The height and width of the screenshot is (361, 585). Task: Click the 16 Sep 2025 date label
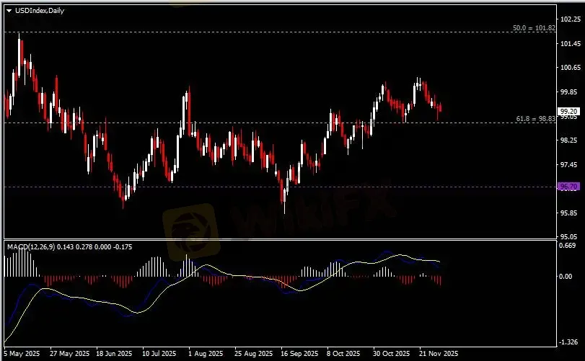pyautogui.click(x=299, y=353)
